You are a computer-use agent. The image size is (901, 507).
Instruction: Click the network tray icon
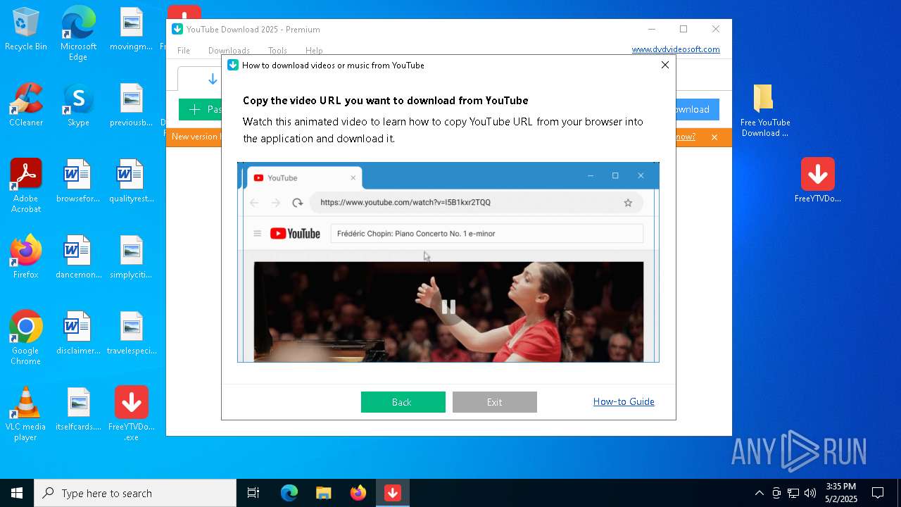pyautogui.click(x=793, y=493)
